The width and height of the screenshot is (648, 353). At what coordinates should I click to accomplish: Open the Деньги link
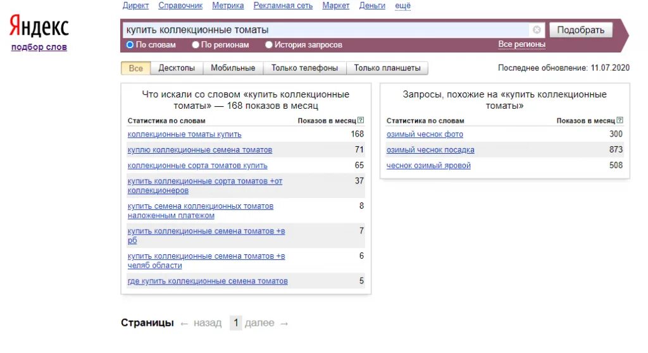coord(372,5)
